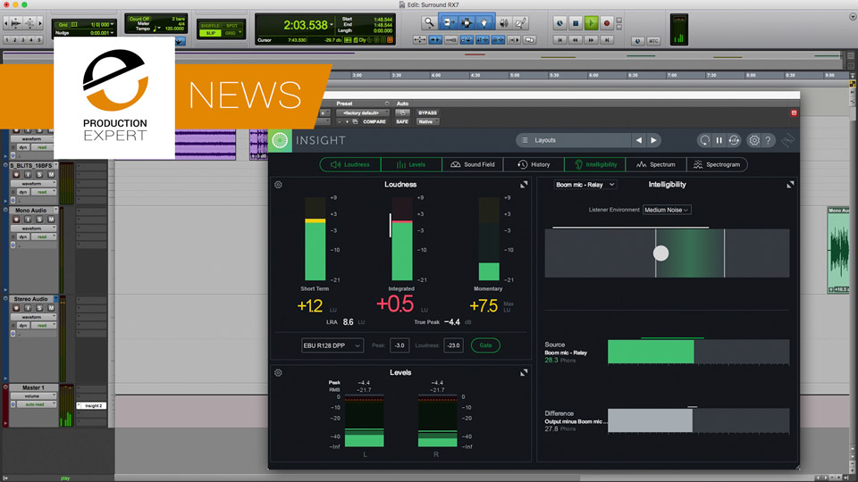Open the Loudness panel settings gear
858x482 pixels.
click(x=278, y=185)
